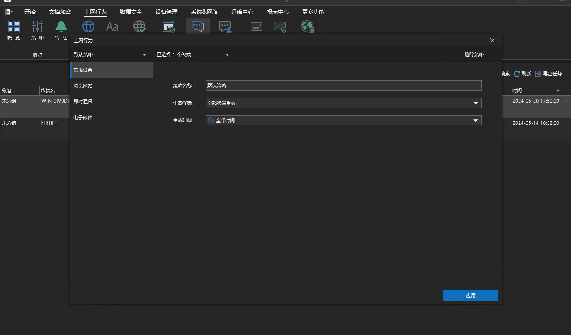The image size is (571, 335).
Task: Click the envelope with shield icon
Action: coord(280,26)
